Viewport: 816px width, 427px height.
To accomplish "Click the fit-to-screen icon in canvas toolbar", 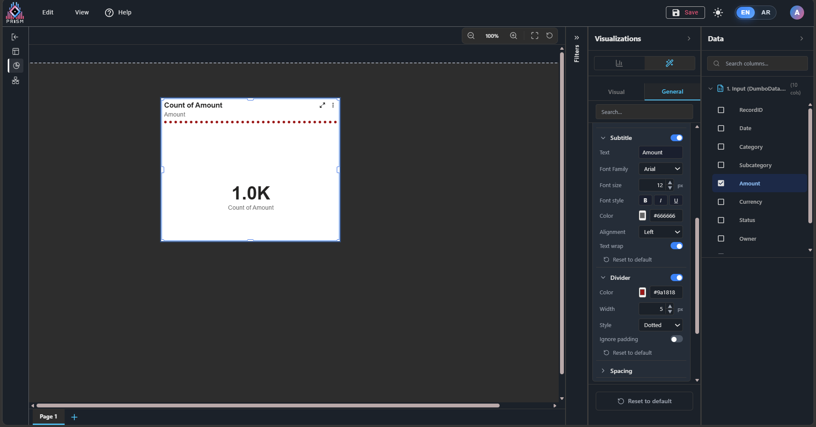I will (535, 36).
